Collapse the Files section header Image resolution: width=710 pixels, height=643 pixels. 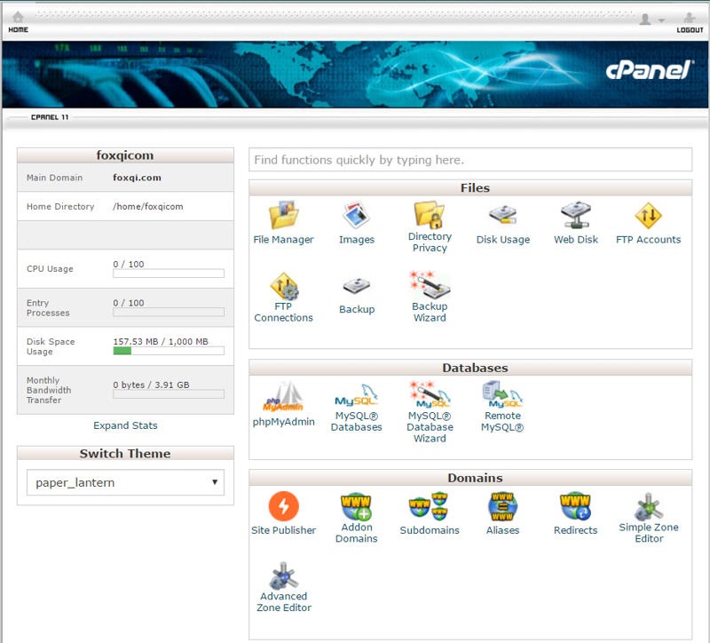476,188
